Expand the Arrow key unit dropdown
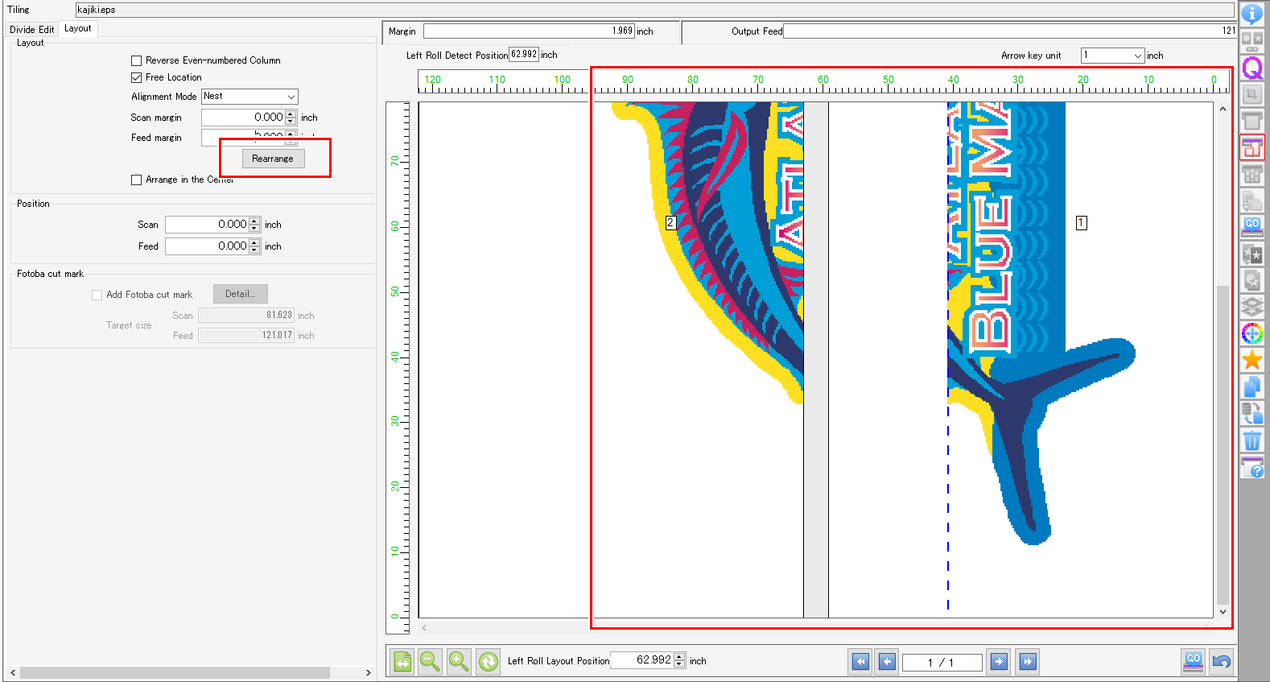Image resolution: width=1270 pixels, height=682 pixels. tap(1112, 56)
